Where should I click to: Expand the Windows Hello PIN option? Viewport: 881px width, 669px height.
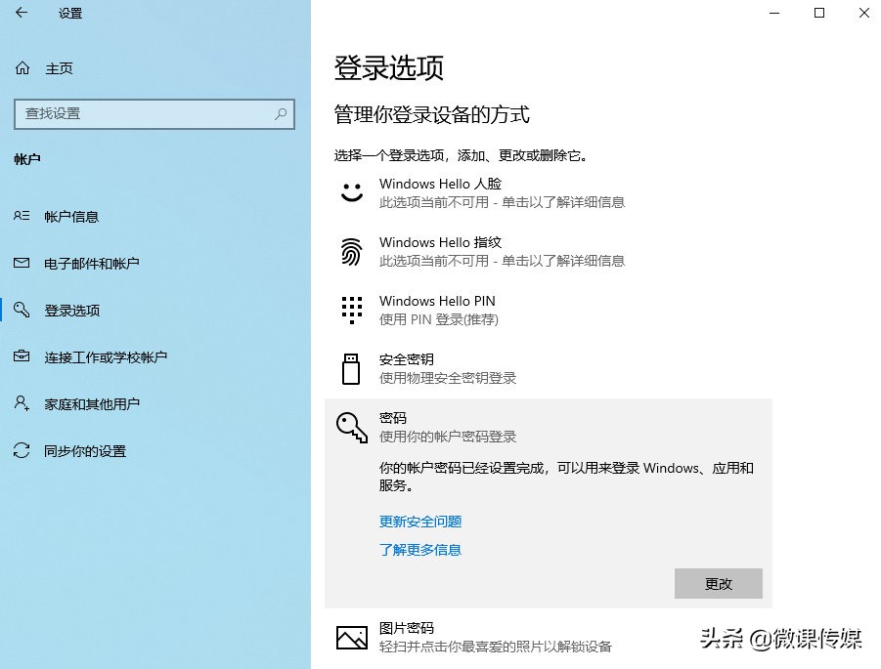tap(548, 310)
